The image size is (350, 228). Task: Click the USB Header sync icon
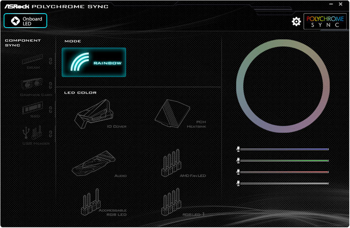pos(33,132)
